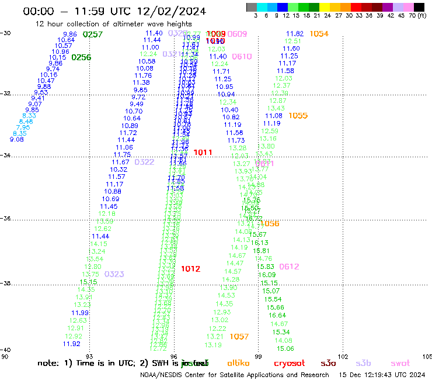
Task: Click the cryosat satellite legend label
Action: tap(290, 364)
